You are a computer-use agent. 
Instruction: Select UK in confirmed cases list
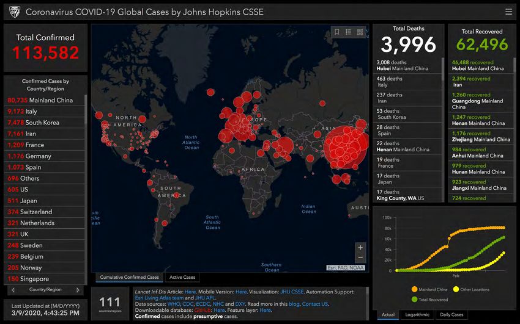click(x=45, y=234)
